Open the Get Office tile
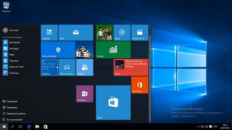Image resolution: width=232 pixels, height=130 pixels. [140, 85]
